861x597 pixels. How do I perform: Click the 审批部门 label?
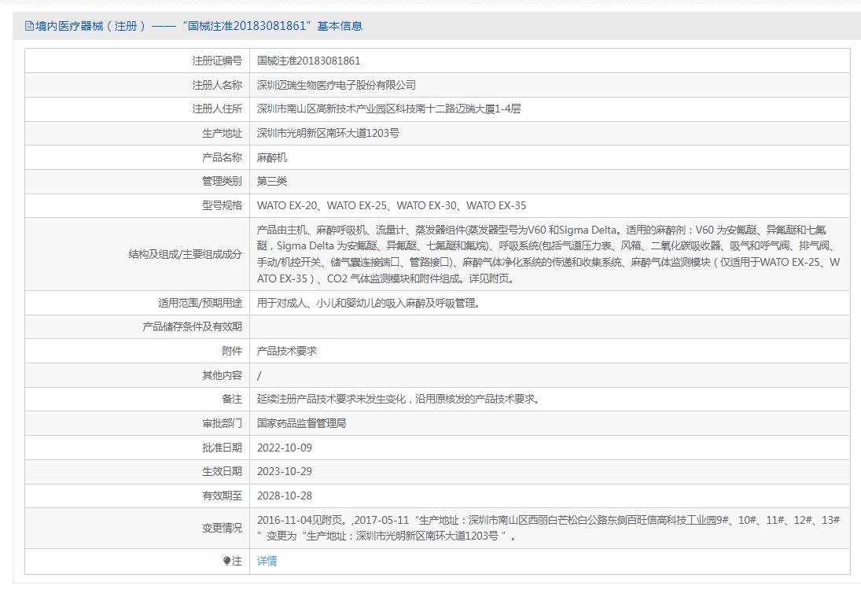(x=222, y=423)
